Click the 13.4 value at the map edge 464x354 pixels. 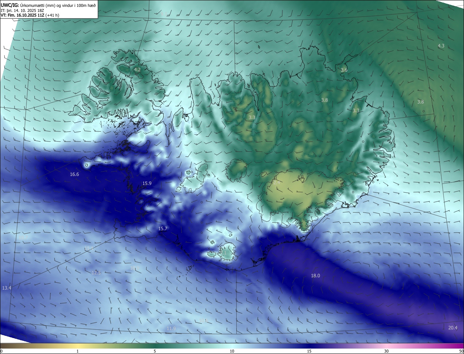tap(7, 288)
